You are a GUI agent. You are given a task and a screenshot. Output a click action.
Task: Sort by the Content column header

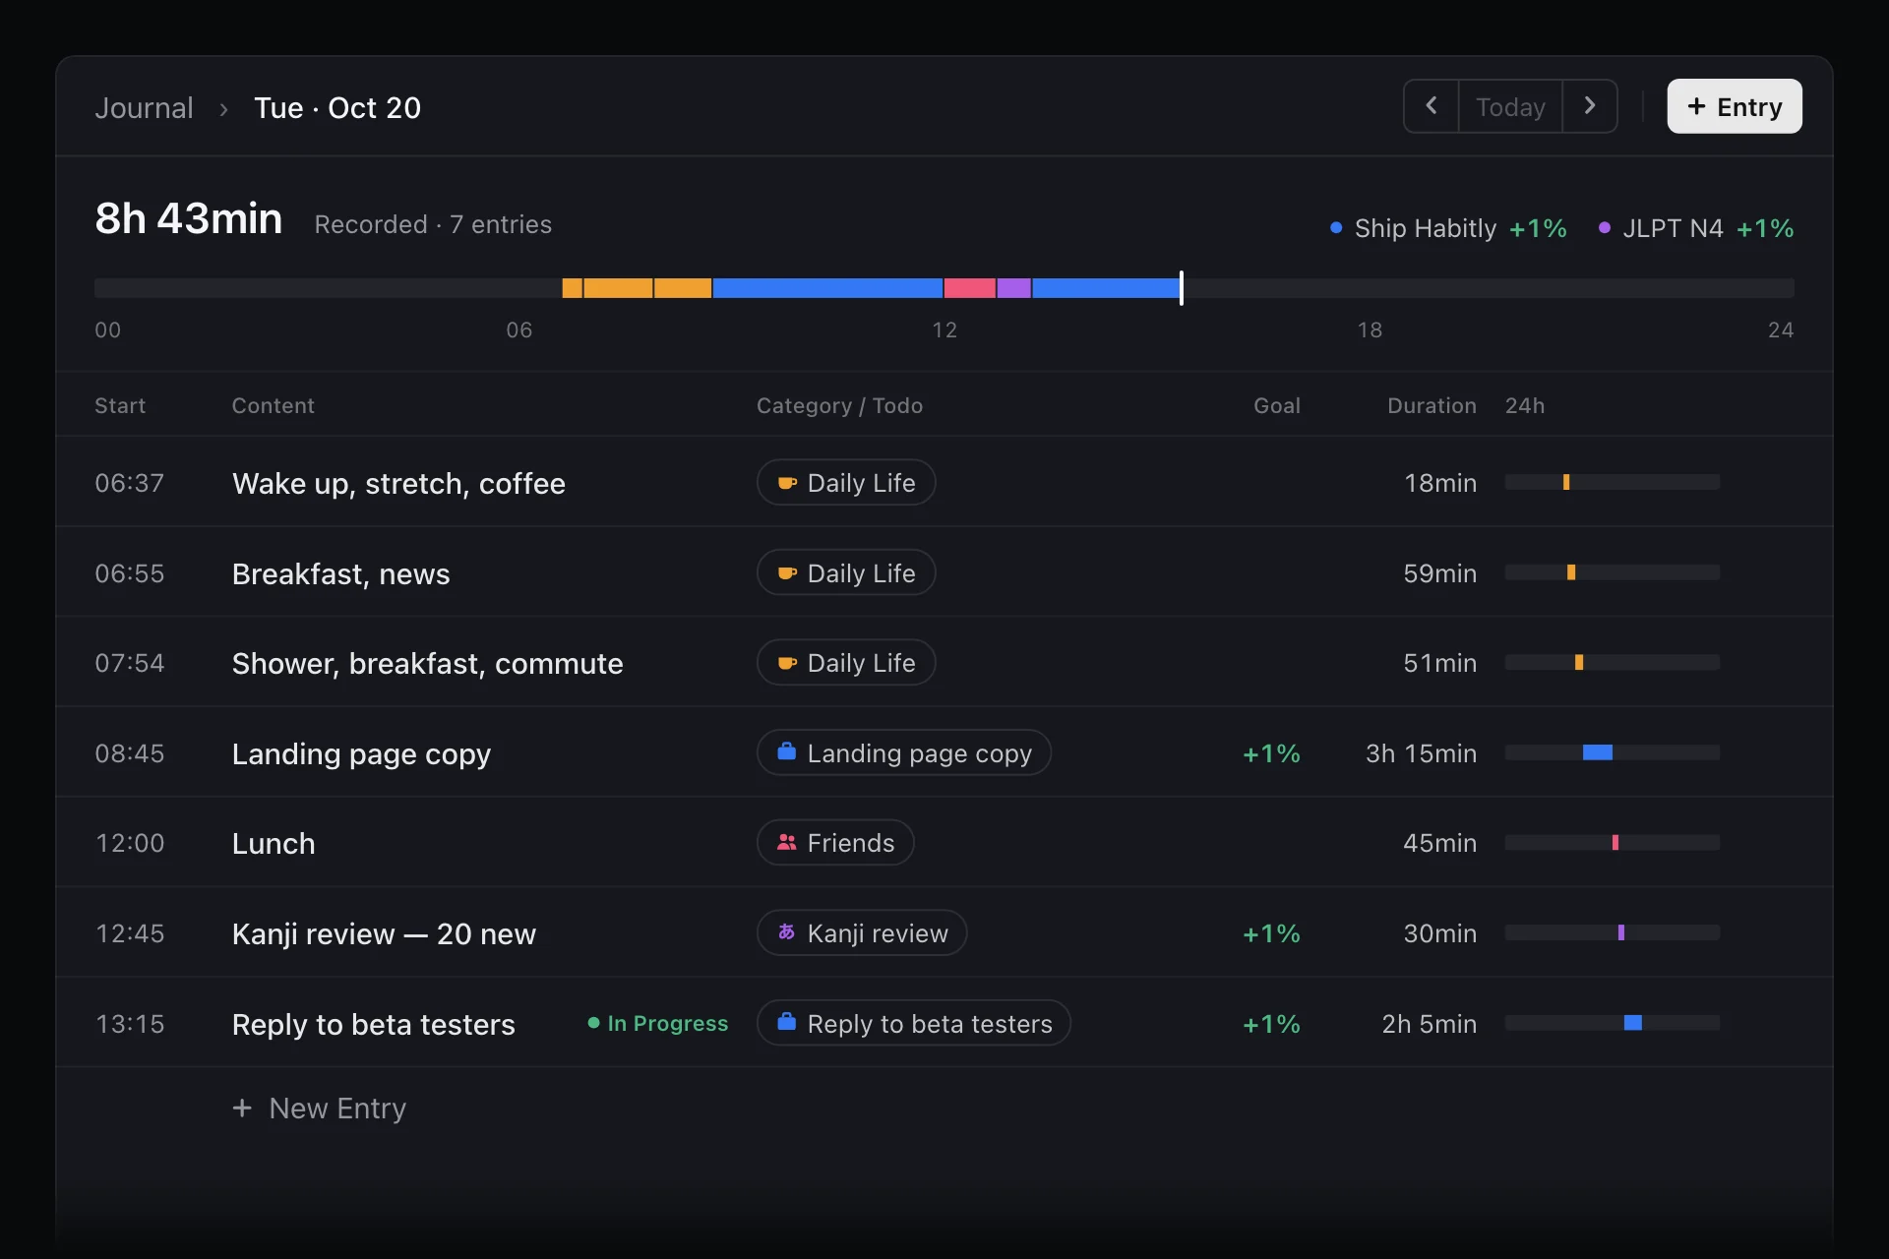click(274, 405)
